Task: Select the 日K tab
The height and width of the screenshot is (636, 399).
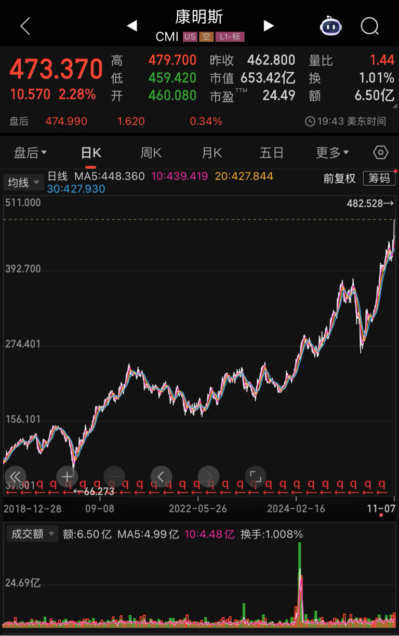Action: [x=91, y=153]
